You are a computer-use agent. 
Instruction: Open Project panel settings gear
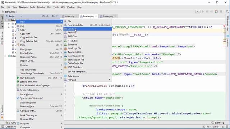53,16
